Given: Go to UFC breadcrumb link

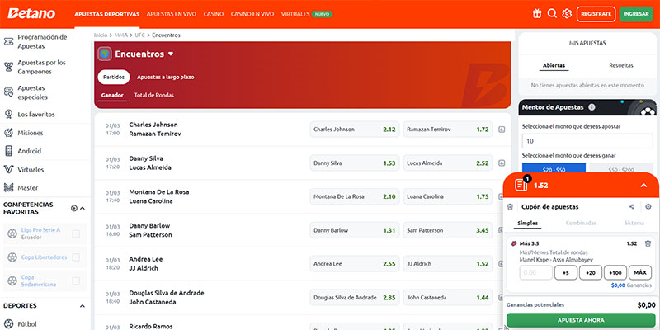Looking at the screenshot, I should click(139, 35).
